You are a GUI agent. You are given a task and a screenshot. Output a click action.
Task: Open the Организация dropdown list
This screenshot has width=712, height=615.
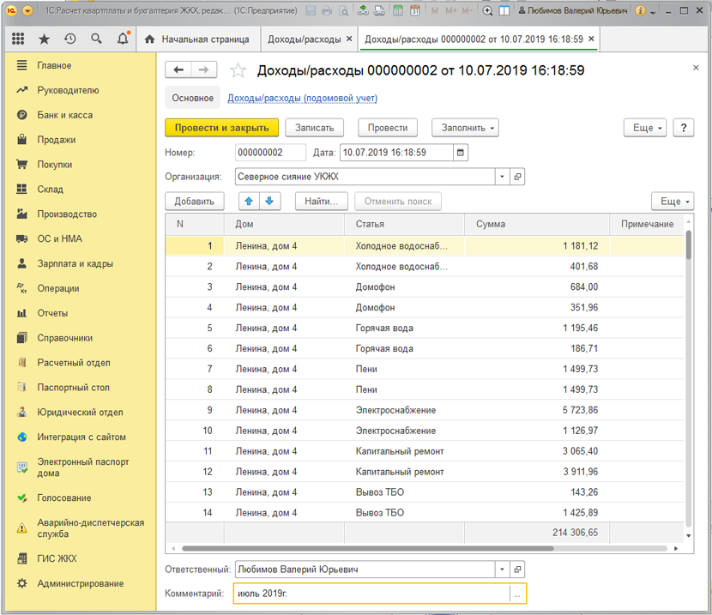tap(502, 177)
